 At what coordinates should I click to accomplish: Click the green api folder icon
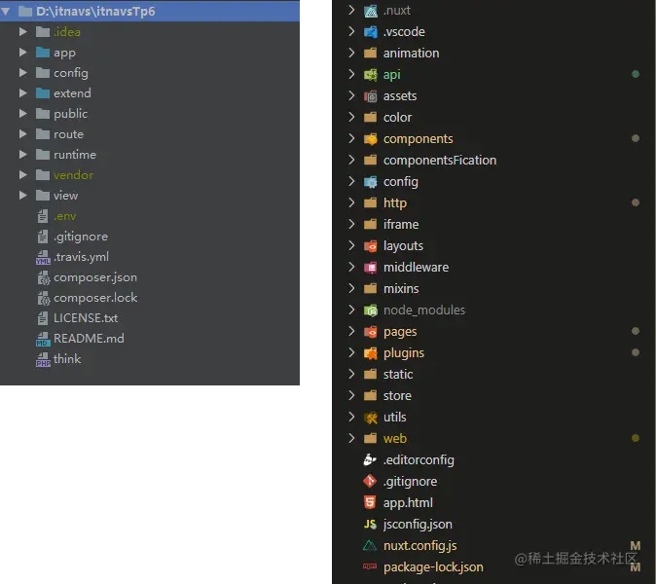pyautogui.click(x=371, y=75)
